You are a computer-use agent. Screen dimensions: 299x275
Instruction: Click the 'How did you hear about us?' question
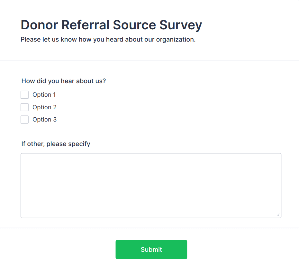(x=63, y=81)
